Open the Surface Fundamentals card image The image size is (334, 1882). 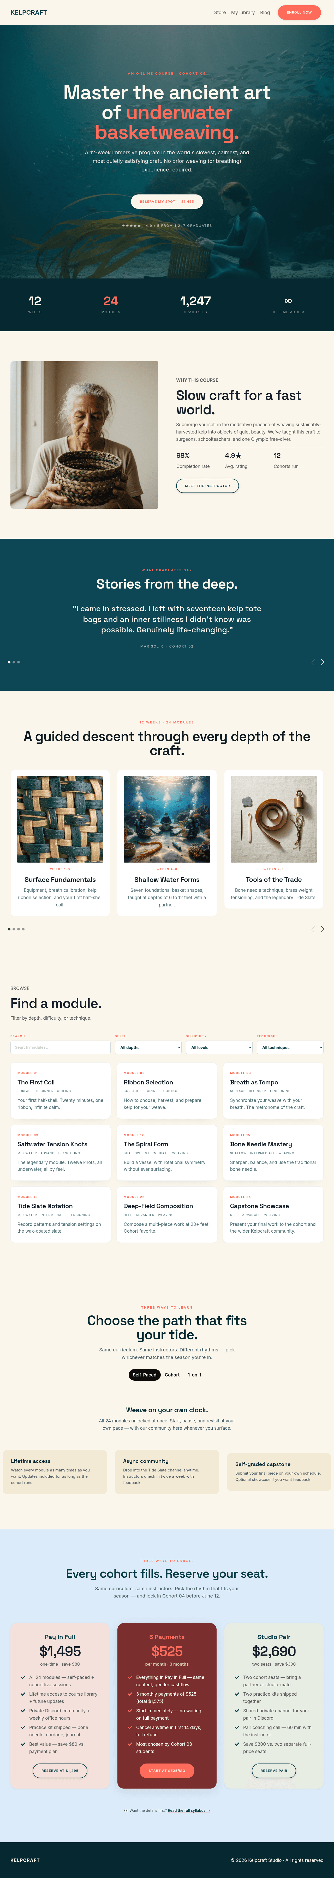(x=60, y=819)
